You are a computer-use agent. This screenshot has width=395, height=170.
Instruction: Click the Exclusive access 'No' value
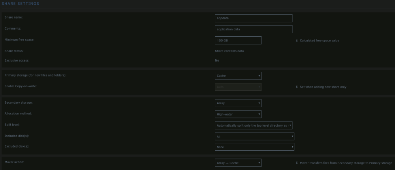click(x=217, y=61)
